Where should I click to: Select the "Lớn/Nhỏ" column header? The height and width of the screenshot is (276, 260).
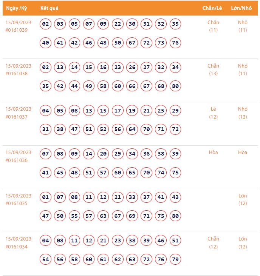[x=242, y=8]
